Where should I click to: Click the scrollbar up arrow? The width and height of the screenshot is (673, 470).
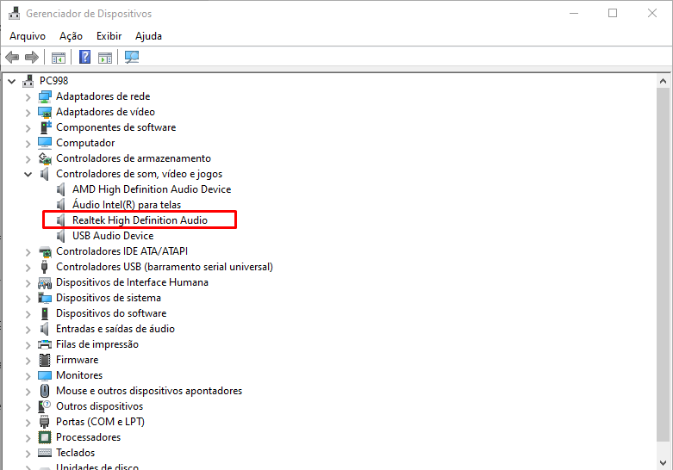(664, 81)
